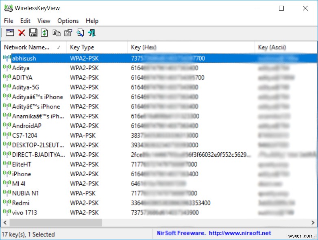The height and width of the screenshot is (240, 318).
Task: Select the Adityâ€™s iPhone network row
Action: coord(159,106)
